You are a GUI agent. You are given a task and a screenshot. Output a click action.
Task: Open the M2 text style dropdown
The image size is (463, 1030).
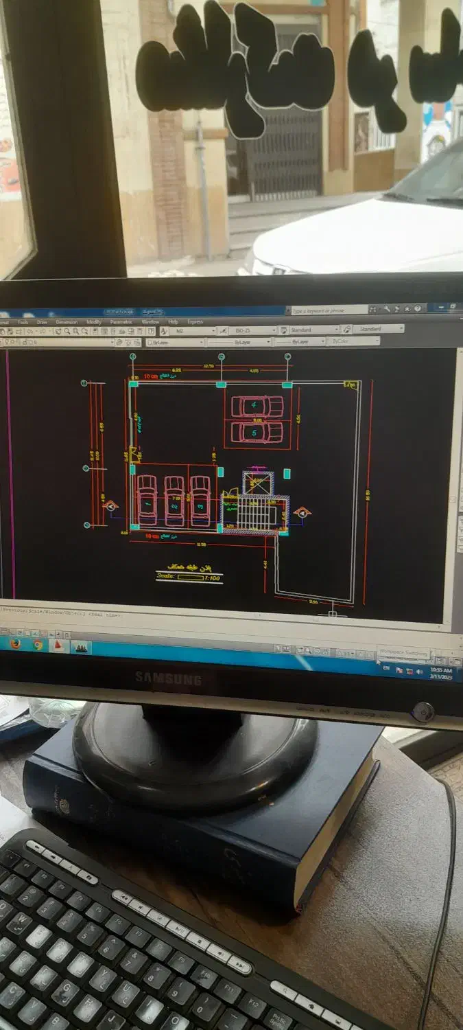[192, 330]
